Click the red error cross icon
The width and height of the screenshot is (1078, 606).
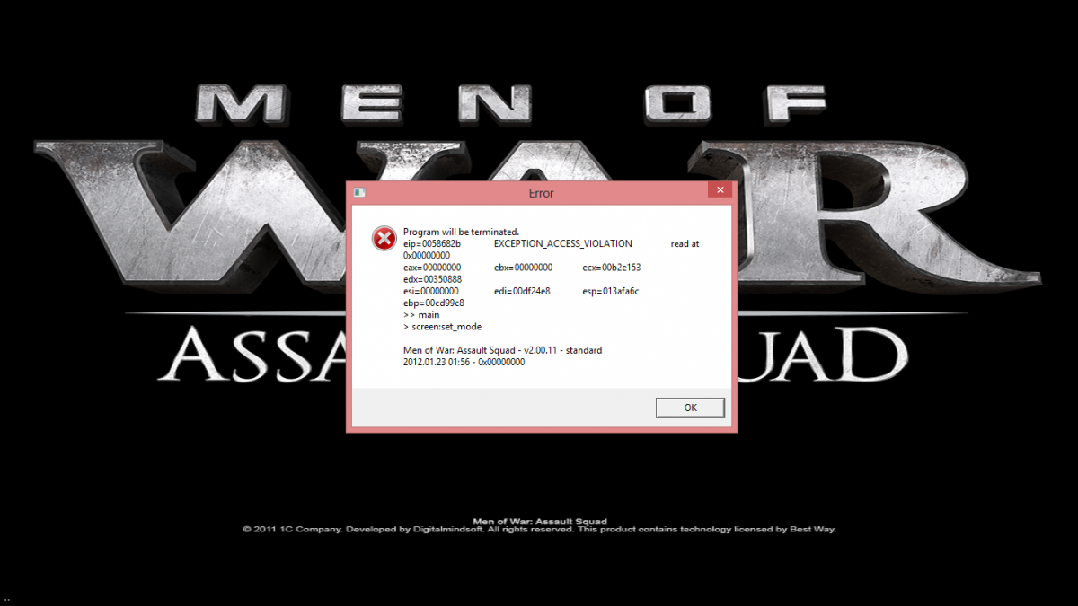point(384,238)
